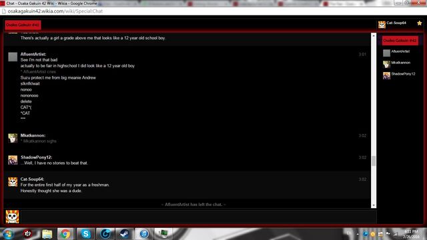
Task: Click the chat scrollbar up arrow
Action: (x=374, y=35)
